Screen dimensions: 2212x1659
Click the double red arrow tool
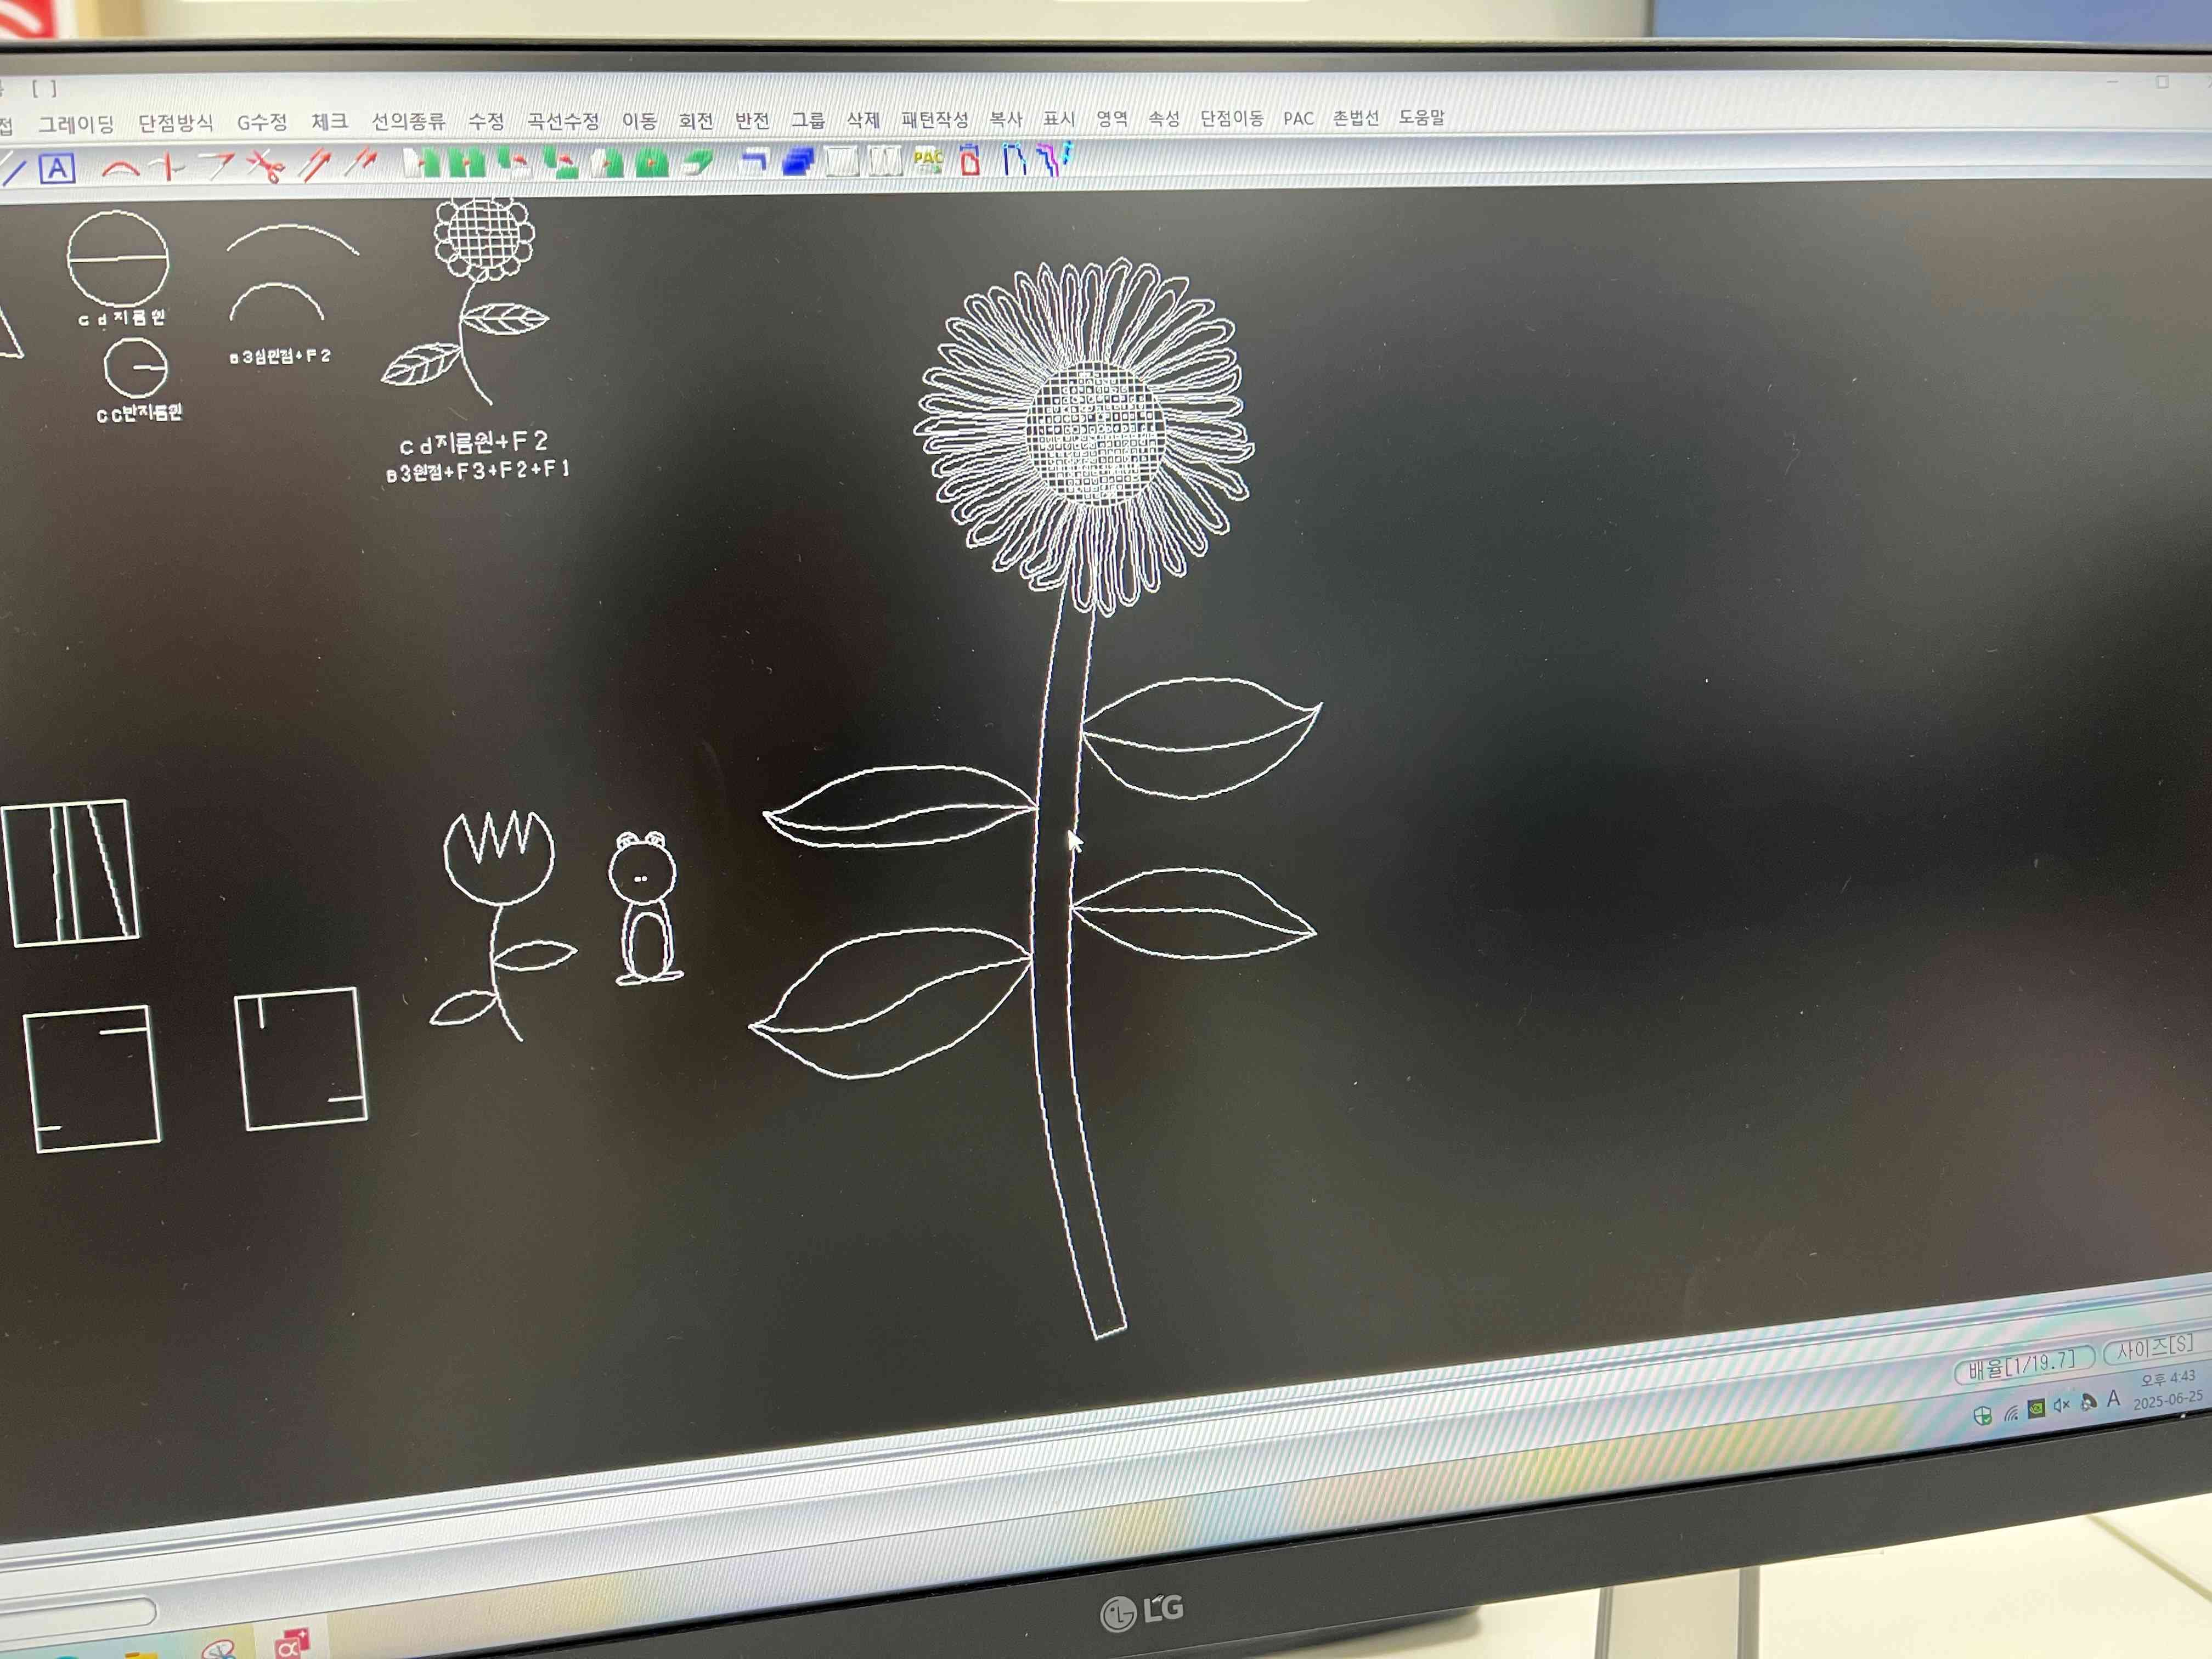tap(361, 162)
